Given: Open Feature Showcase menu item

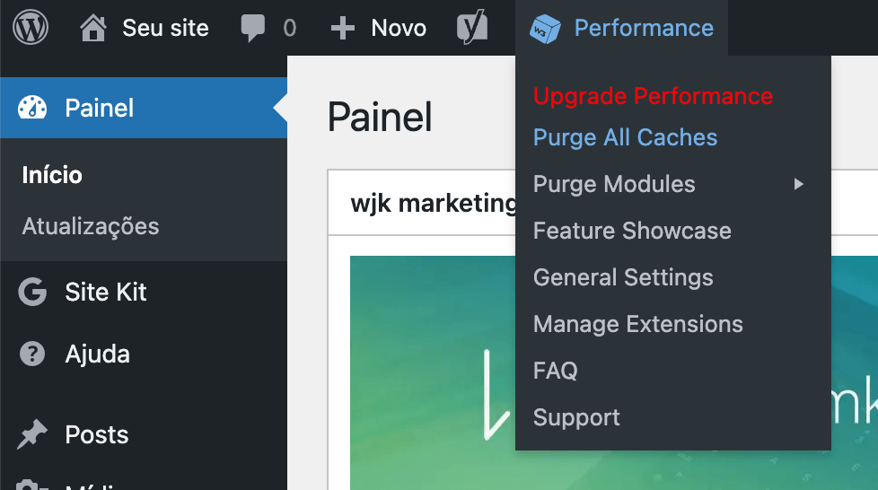Looking at the screenshot, I should [x=632, y=231].
